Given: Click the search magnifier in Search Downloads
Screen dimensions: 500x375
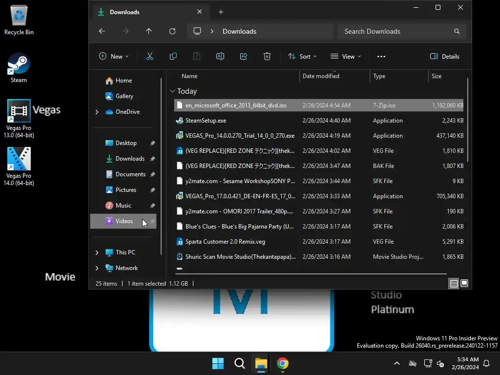Looking at the screenshot, I should [457, 31].
